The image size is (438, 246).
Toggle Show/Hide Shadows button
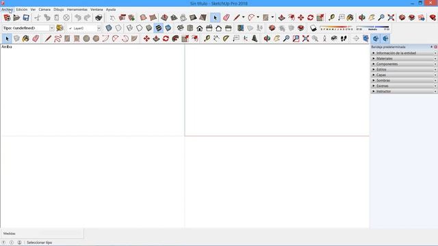[313, 28]
